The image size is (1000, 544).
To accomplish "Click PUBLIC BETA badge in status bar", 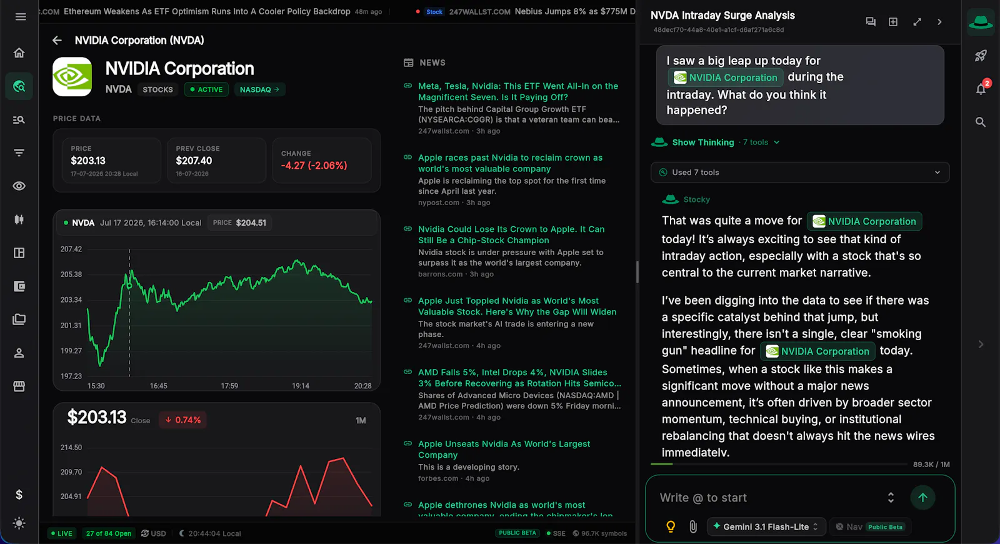I will (x=517, y=533).
